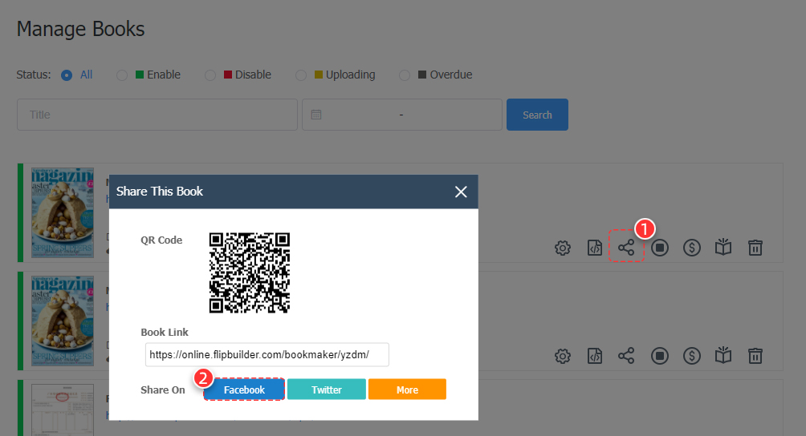Click the Manage Books heading
This screenshot has width=806, height=436.
81,29
